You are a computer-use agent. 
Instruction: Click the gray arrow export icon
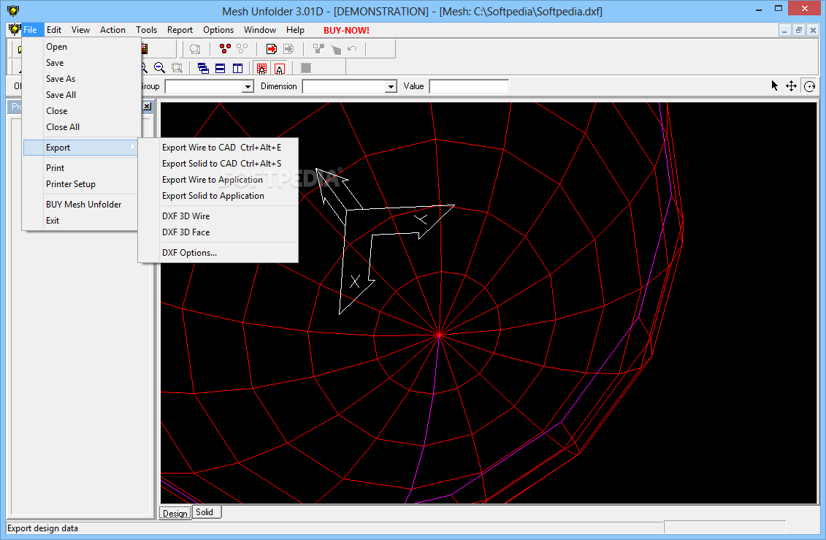(288, 49)
